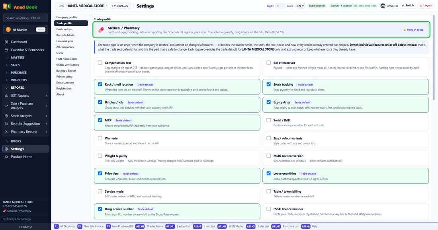
Task: Click the Search anything field
Action: (x=25, y=18)
